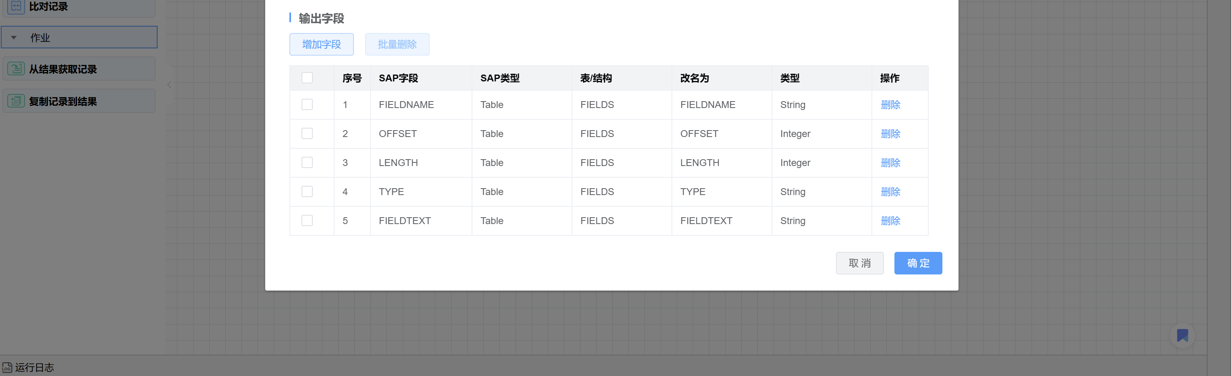Viewport: 1231px width, 376px height.
Task: Check the LENGTH row checkbox
Action: pyautogui.click(x=307, y=162)
